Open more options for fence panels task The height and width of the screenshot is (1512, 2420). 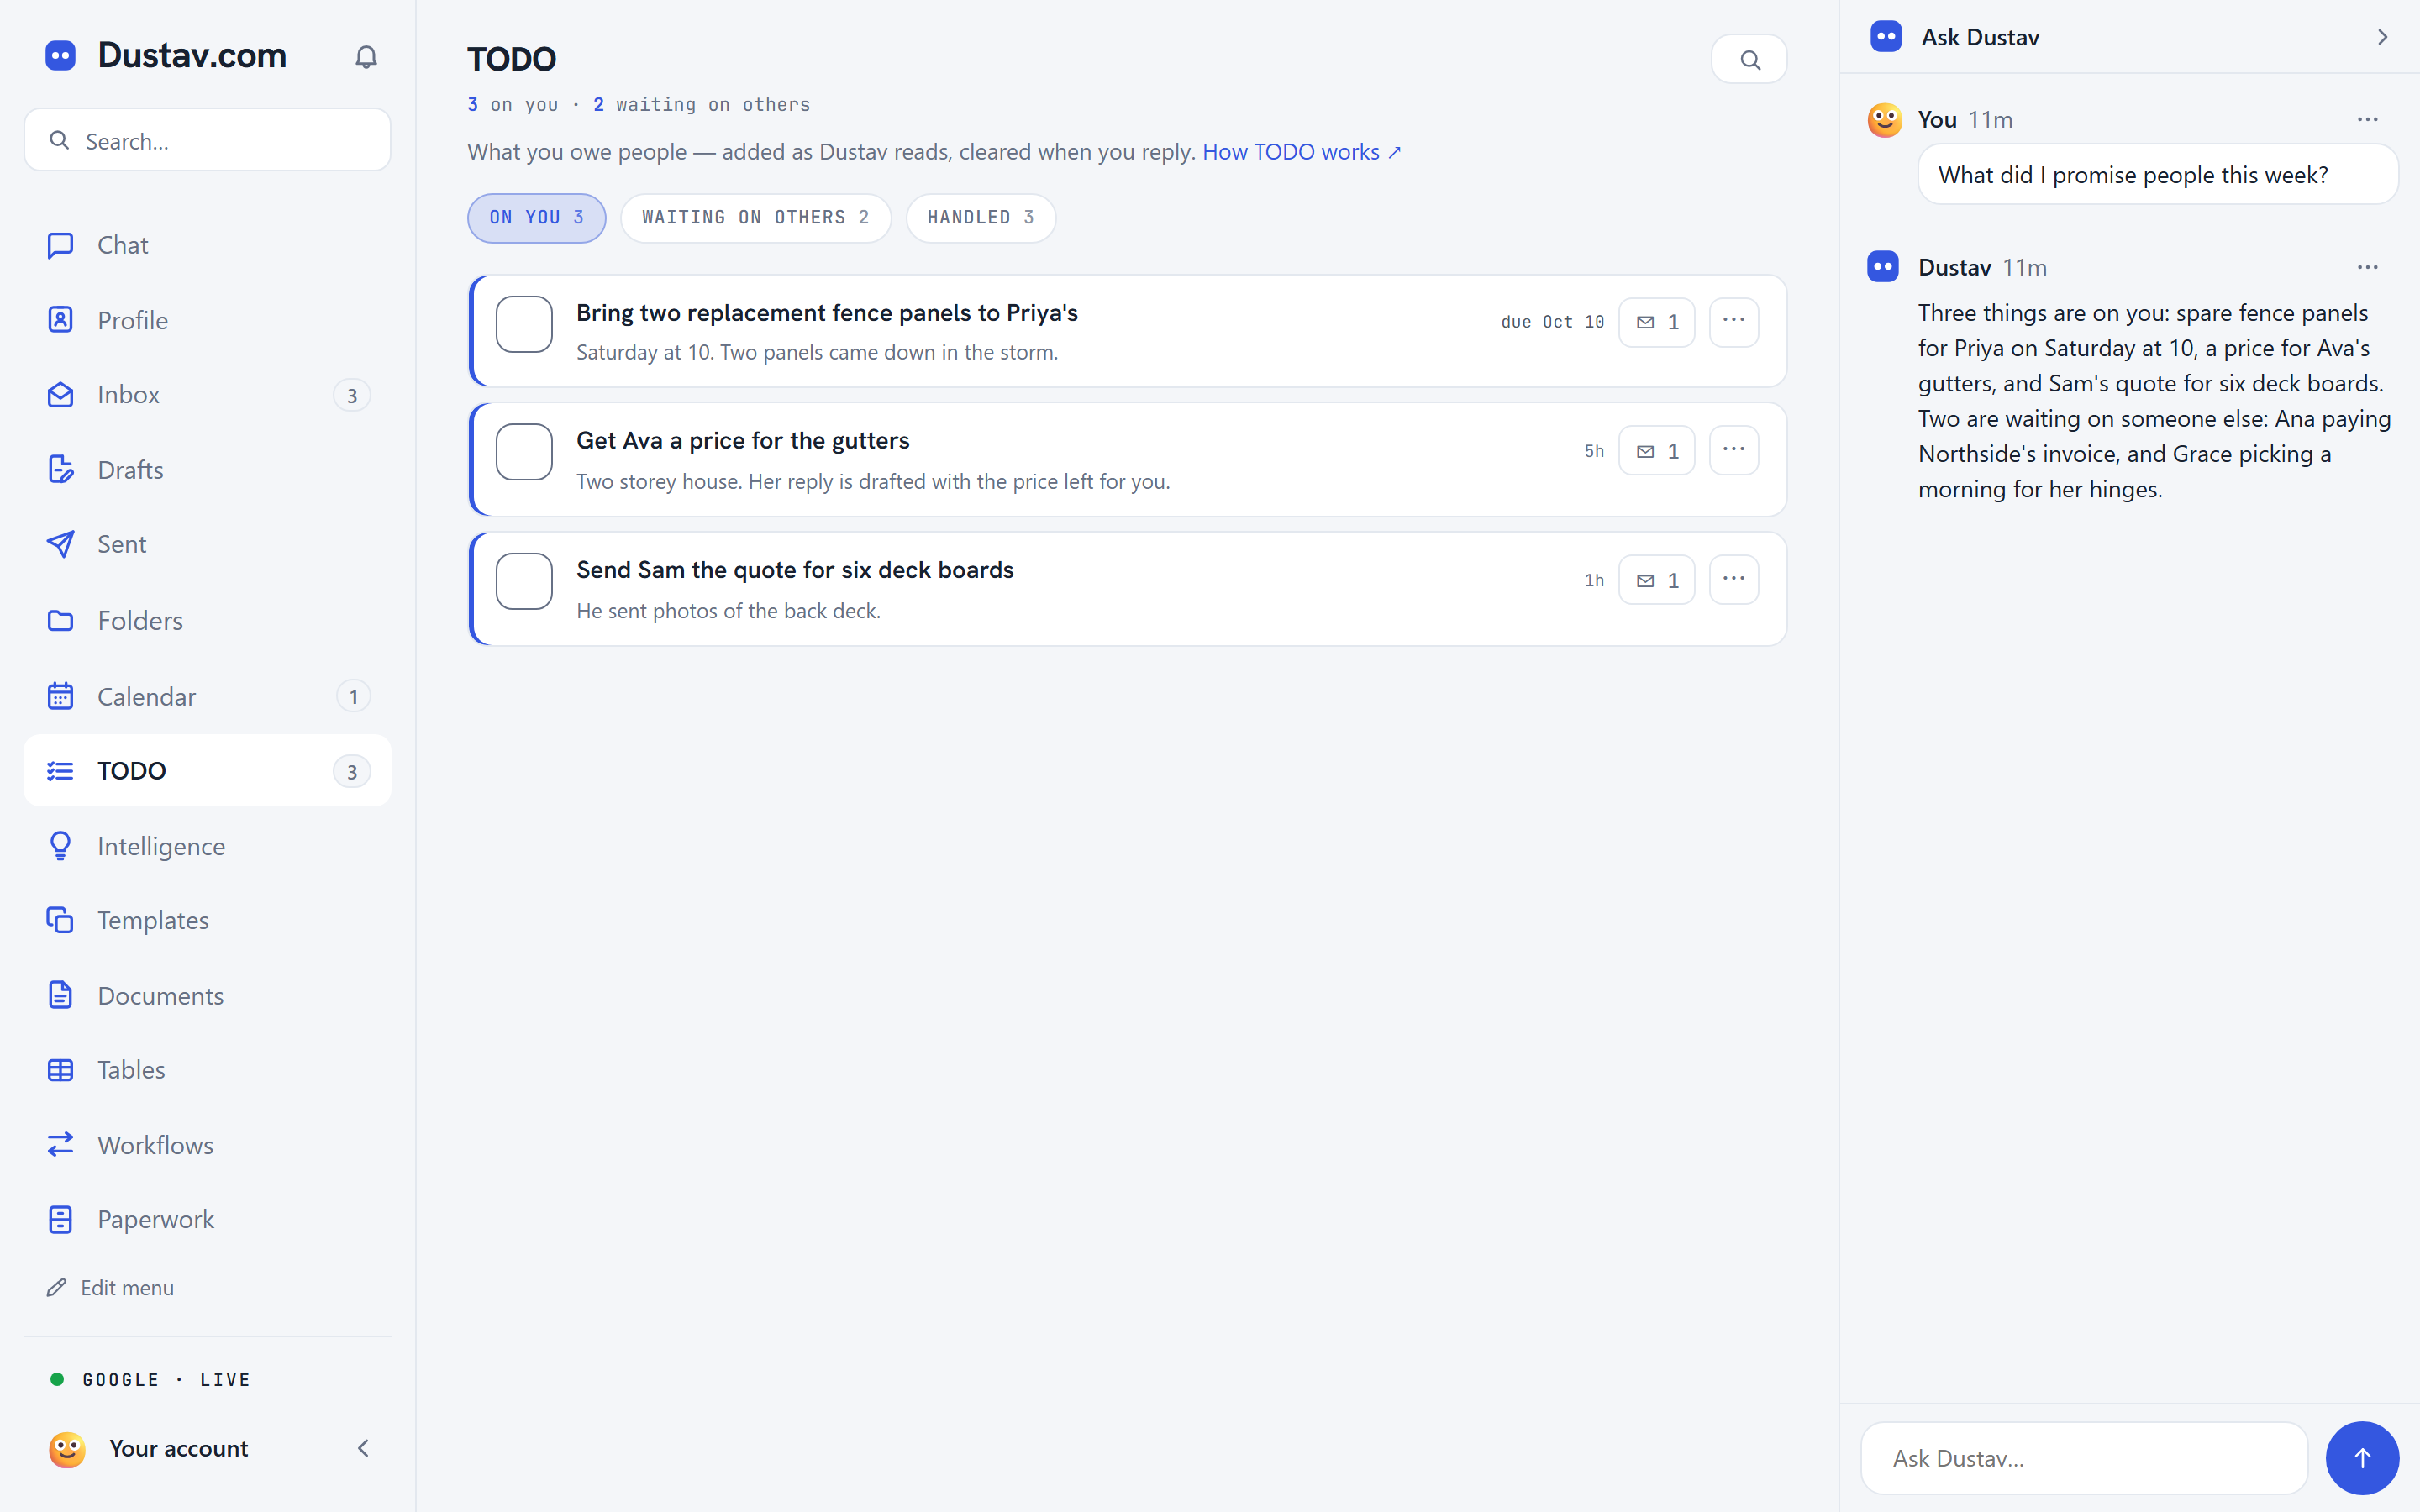[1734, 322]
